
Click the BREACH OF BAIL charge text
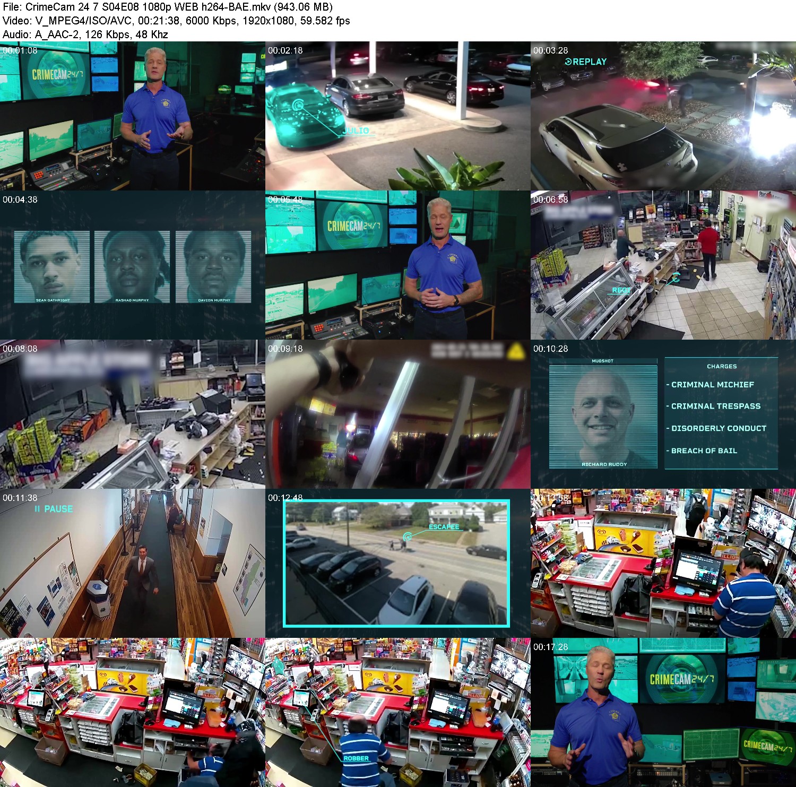(x=704, y=451)
